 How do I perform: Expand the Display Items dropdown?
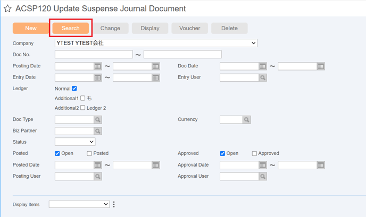click(x=79, y=204)
